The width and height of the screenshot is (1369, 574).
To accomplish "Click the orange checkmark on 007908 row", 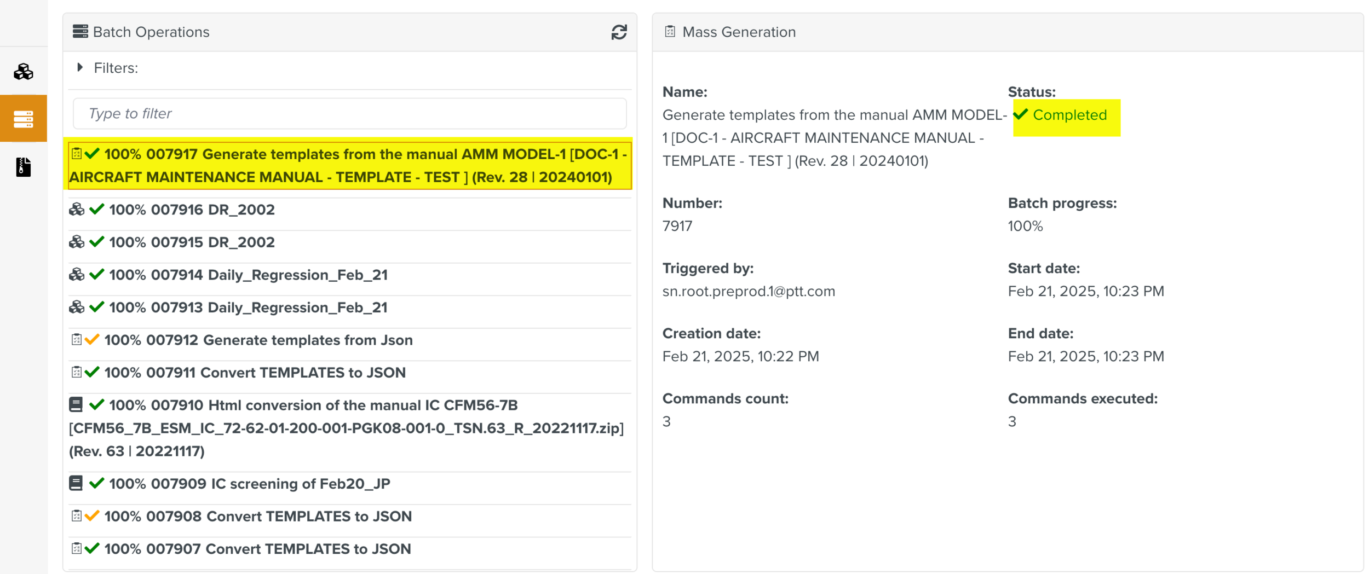I will click(x=93, y=516).
